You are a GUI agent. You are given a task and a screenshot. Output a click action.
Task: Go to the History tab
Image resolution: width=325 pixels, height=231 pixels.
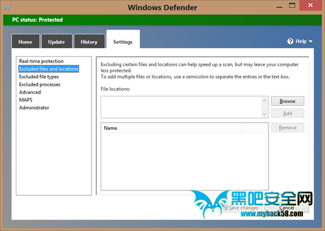(x=89, y=41)
